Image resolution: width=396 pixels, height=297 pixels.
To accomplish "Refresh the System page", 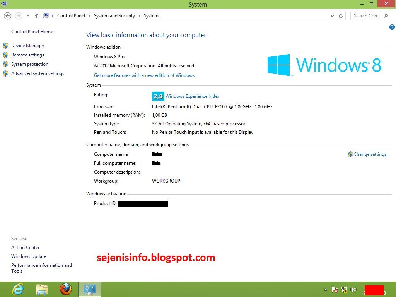I will 341,16.
